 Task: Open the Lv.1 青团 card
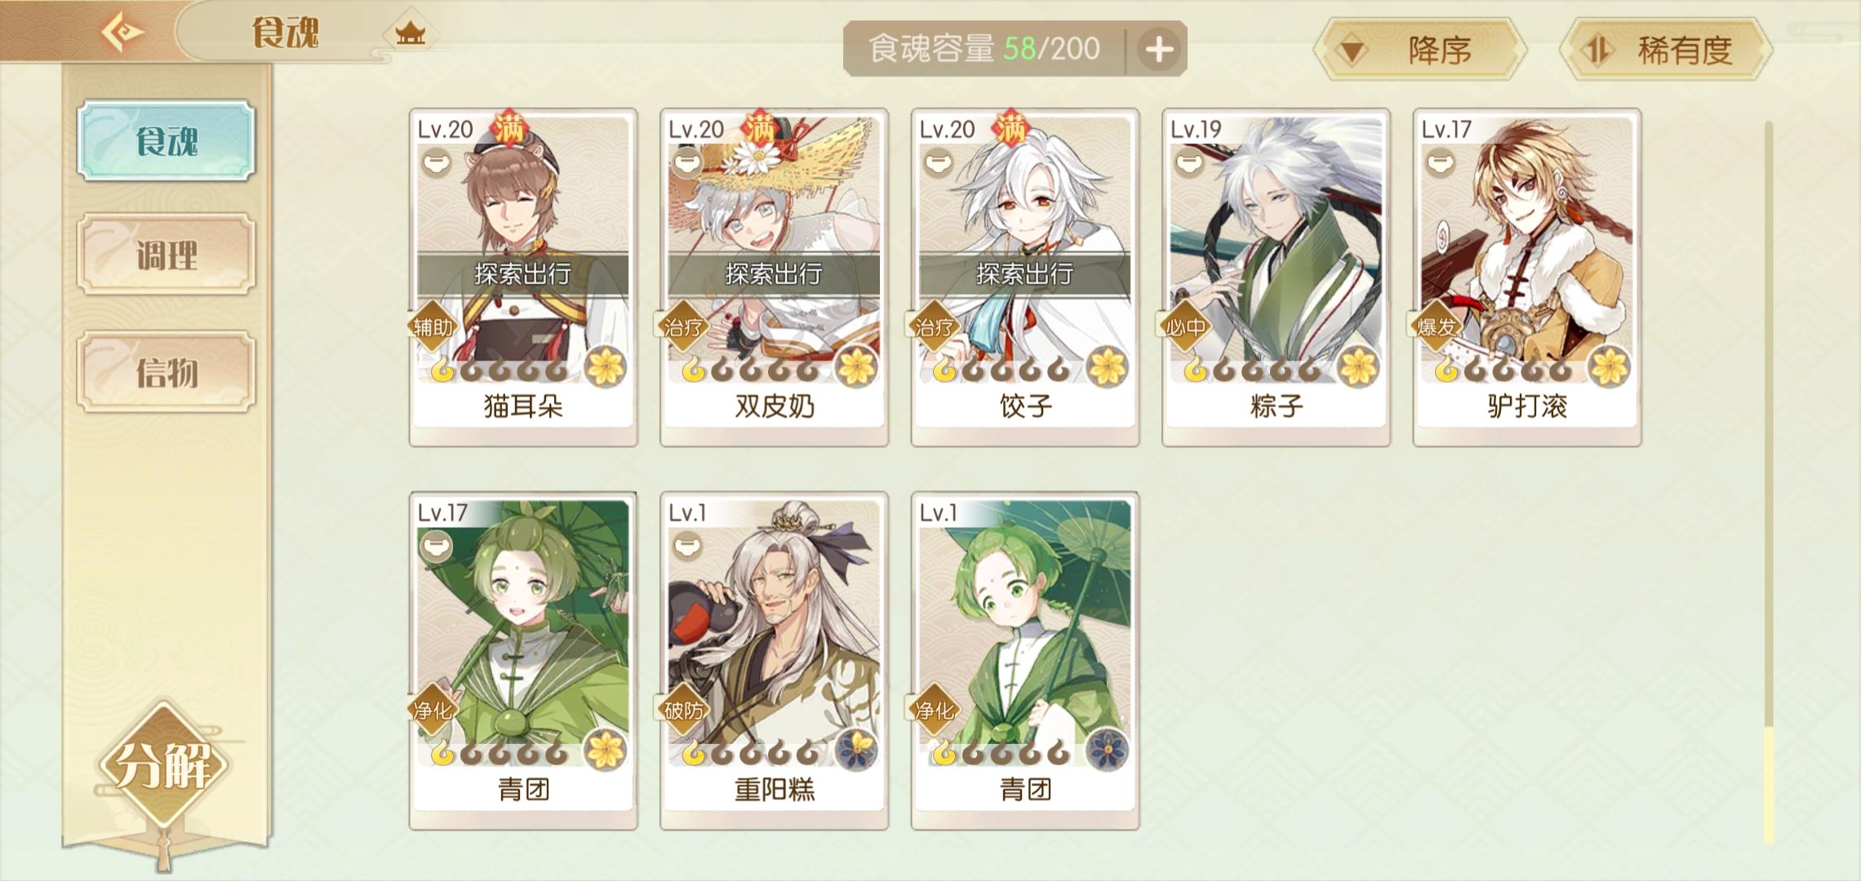click(1025, 660)
